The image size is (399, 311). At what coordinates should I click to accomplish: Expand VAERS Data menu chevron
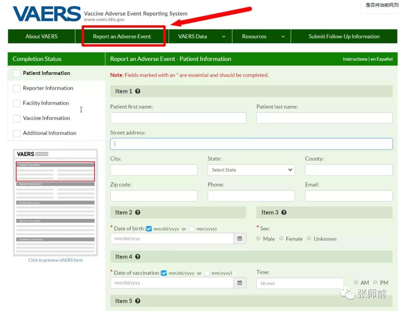[224, 37]
